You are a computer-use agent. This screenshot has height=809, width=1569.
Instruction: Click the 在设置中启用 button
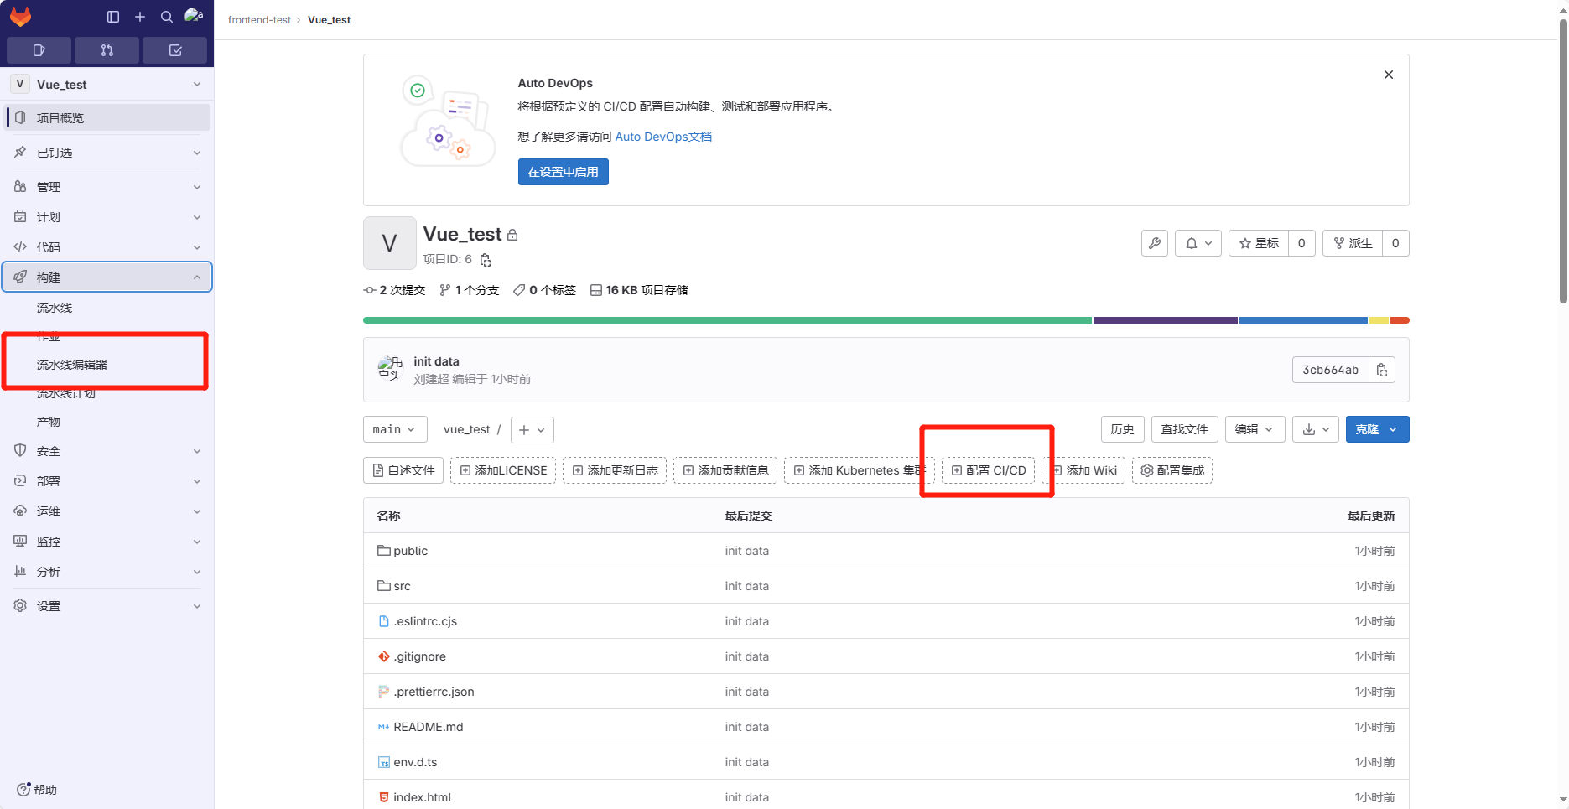[x=563, y=172]
